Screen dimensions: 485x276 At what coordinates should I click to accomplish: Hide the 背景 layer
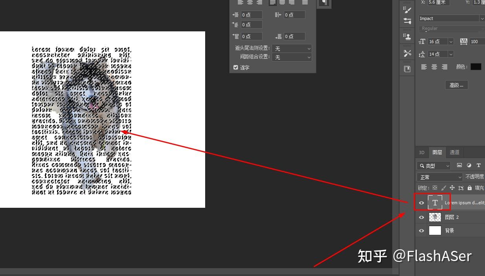421,230
